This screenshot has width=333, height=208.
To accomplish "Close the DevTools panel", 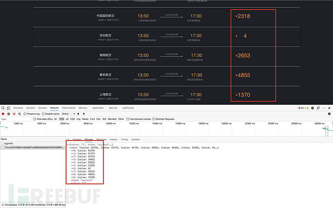I will point(329,108).
